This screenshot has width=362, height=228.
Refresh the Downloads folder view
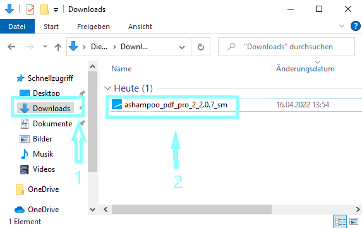[x=201, y=47]
